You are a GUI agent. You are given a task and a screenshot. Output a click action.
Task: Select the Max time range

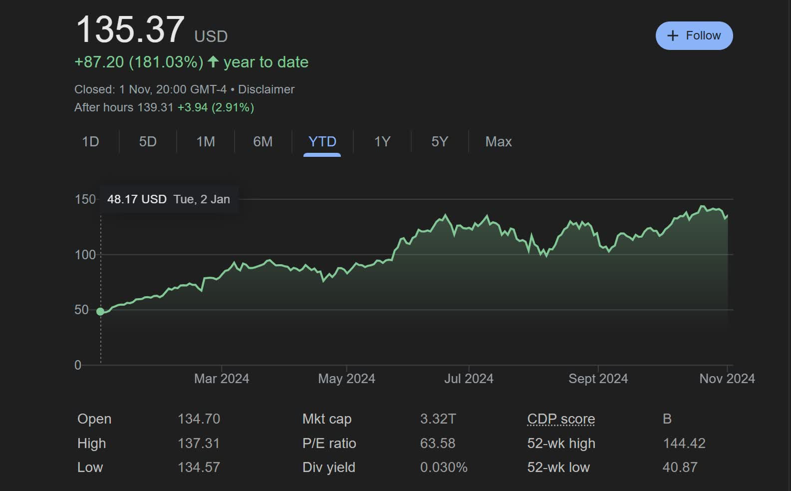499,142
